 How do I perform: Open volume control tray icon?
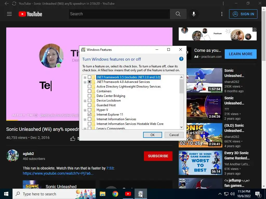coord(232,194)
